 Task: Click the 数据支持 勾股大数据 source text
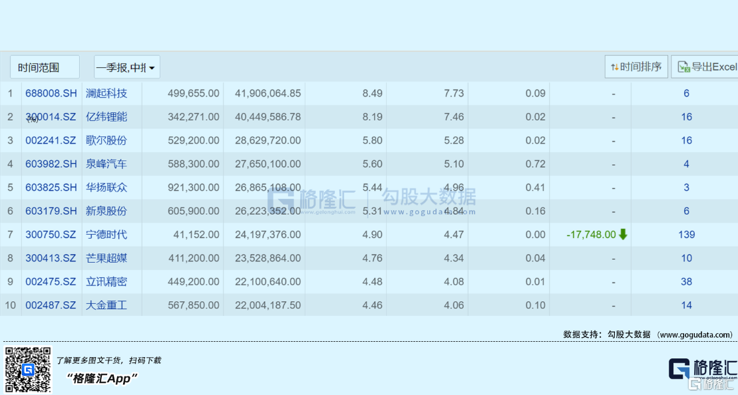pyautogui.click(x=647, y=334)
